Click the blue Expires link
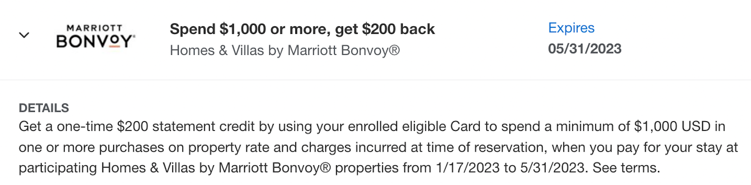 (571, 28)
